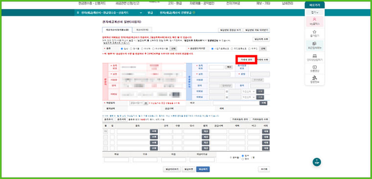Select 위수탁 invoice type radio
The width and height of the screenshot is (372, 179).
tap(142, 48)
